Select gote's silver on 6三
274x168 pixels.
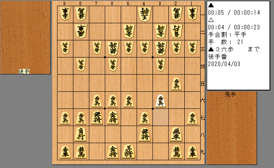click(x=113, y=48)
